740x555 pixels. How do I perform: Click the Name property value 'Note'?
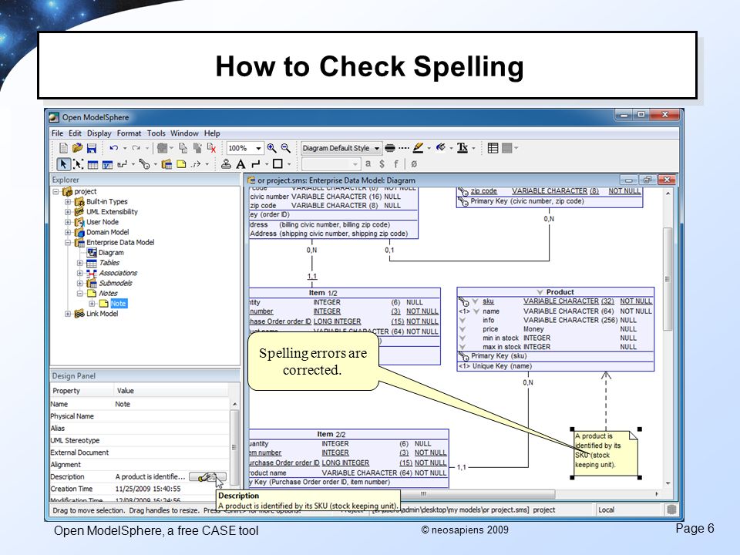(123, 405)
